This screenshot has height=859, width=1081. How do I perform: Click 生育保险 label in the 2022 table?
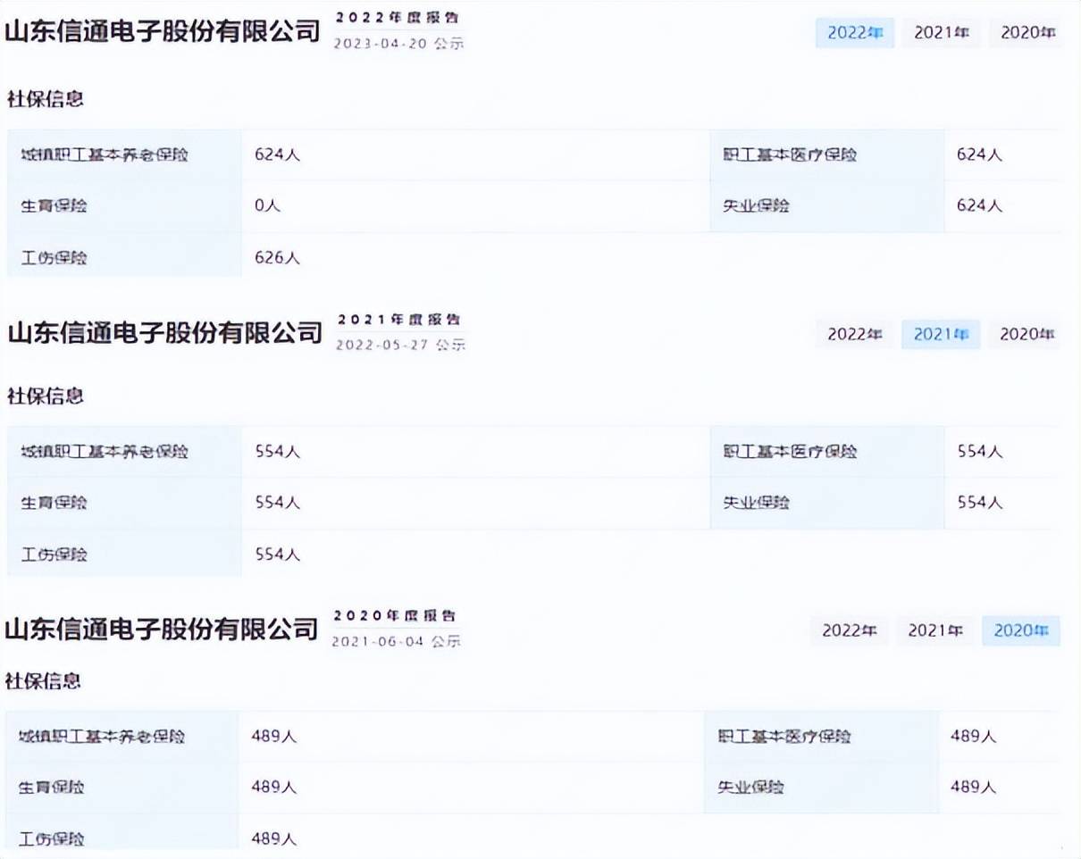(54, 206)
